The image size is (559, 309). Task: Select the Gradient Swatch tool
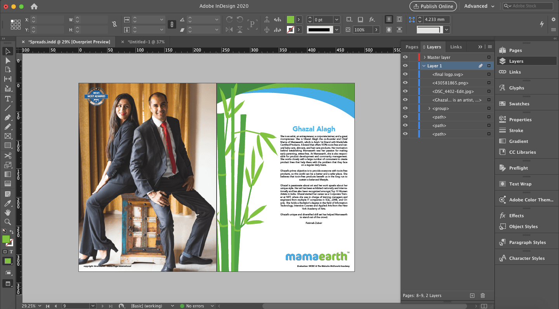coord(7,175)
